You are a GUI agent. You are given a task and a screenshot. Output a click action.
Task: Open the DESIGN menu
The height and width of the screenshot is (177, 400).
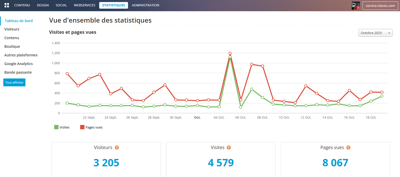click(x=43, y=5)
